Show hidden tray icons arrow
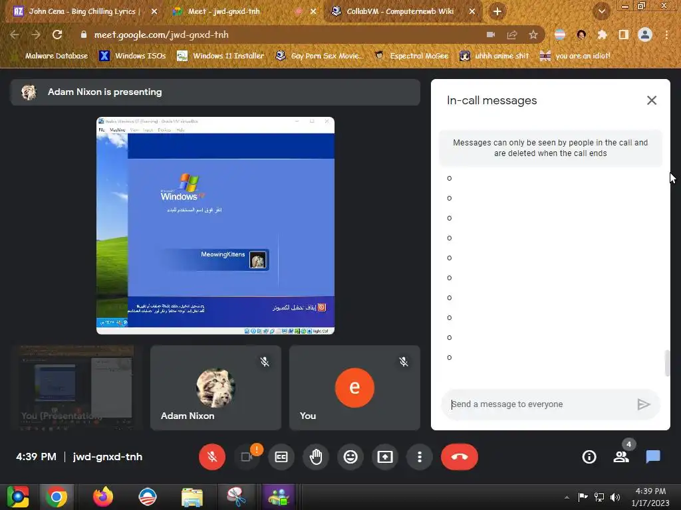 [x=567, y=497]
